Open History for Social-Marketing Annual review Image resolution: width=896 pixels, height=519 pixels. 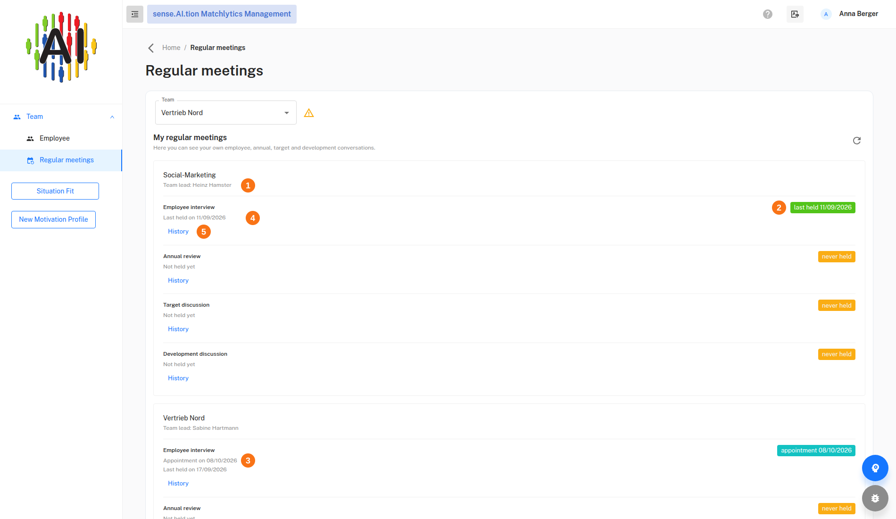[x=178, y=280]
